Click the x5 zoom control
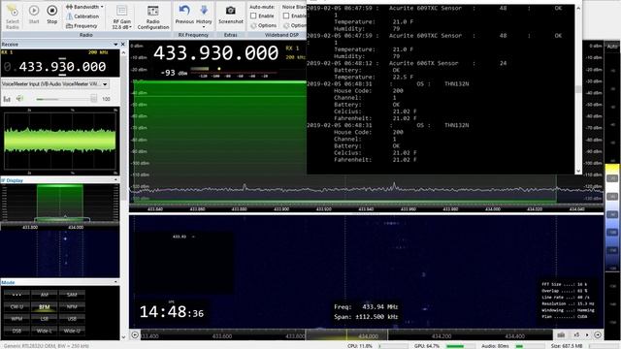Screen dimensions: 621x349 pyautogui.click(x=576, y=335)
